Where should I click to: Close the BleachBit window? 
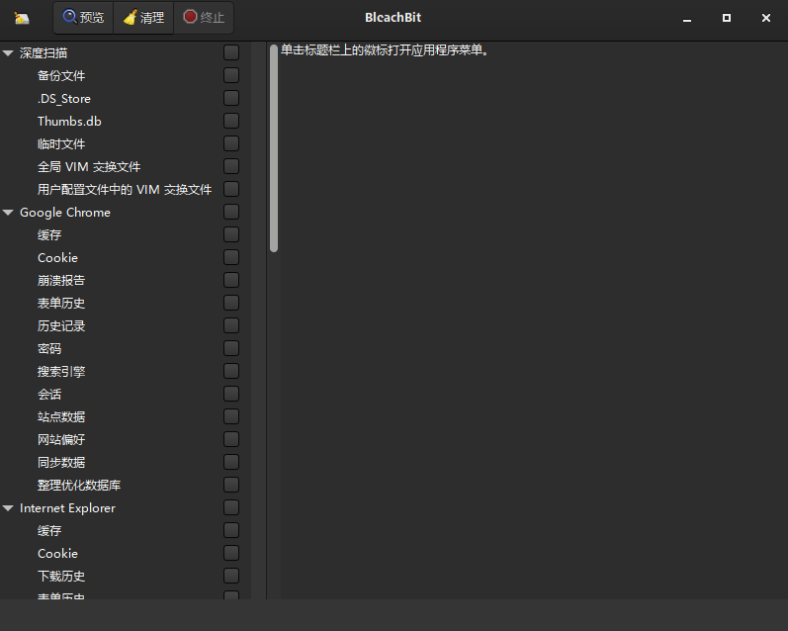[x=766, y=18]
